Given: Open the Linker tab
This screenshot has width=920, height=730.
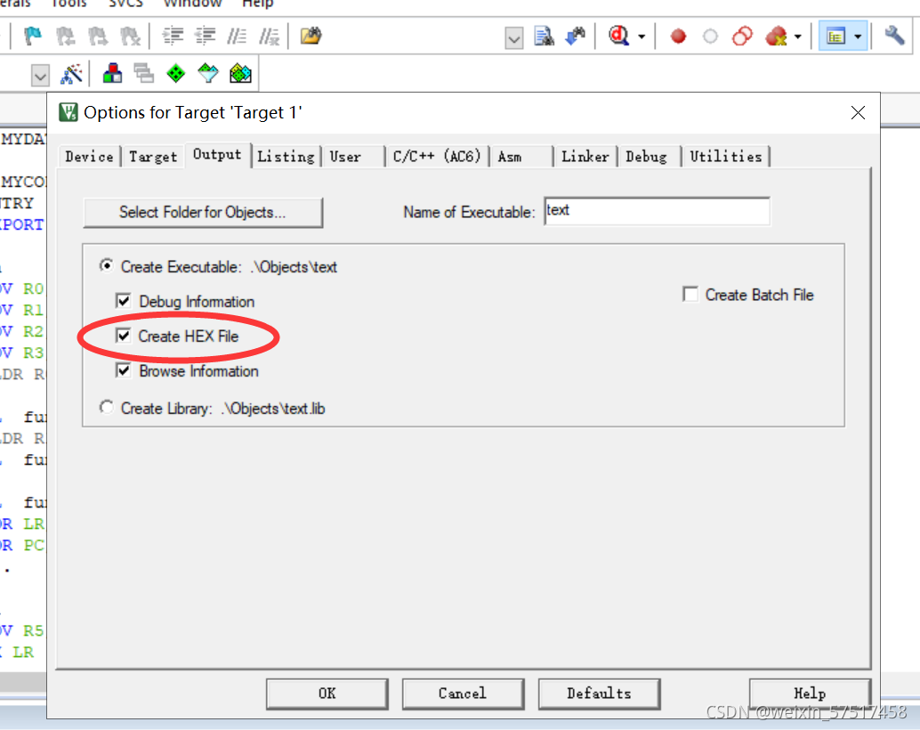Looking at the screenshot, I should [x=585, y=157].
